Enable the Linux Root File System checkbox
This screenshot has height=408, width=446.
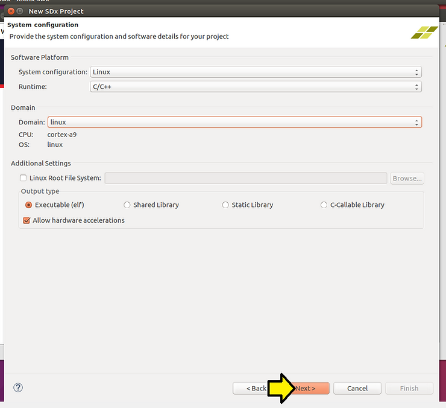tap(24, 178)
